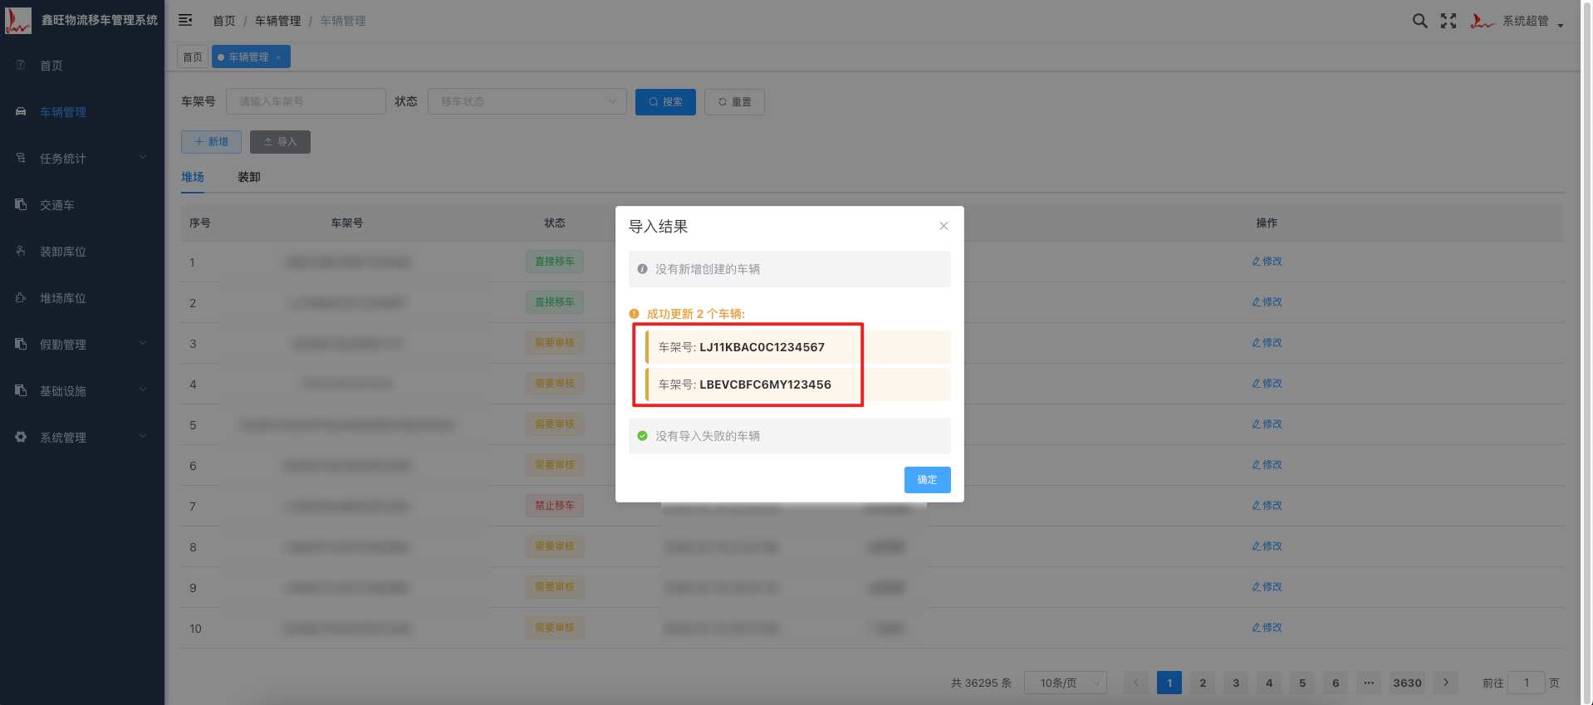Focus the 车架号 input field
This screenshot has height=705, width=1593.
click(x=306, y=101)
